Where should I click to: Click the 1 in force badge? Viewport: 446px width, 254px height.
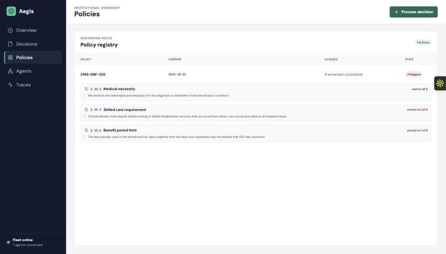point(423,43)
